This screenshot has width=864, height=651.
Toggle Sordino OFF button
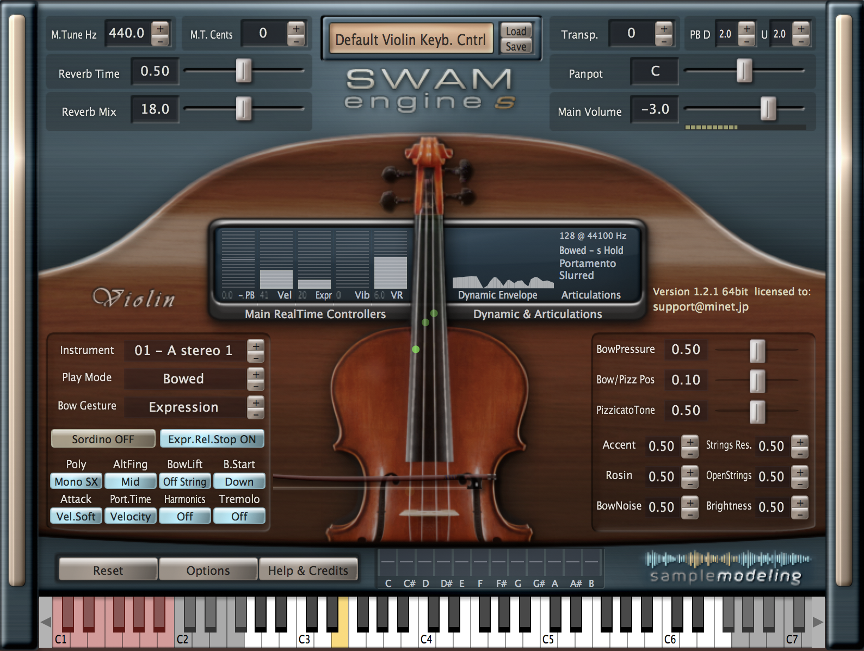[x=103, y=439]
